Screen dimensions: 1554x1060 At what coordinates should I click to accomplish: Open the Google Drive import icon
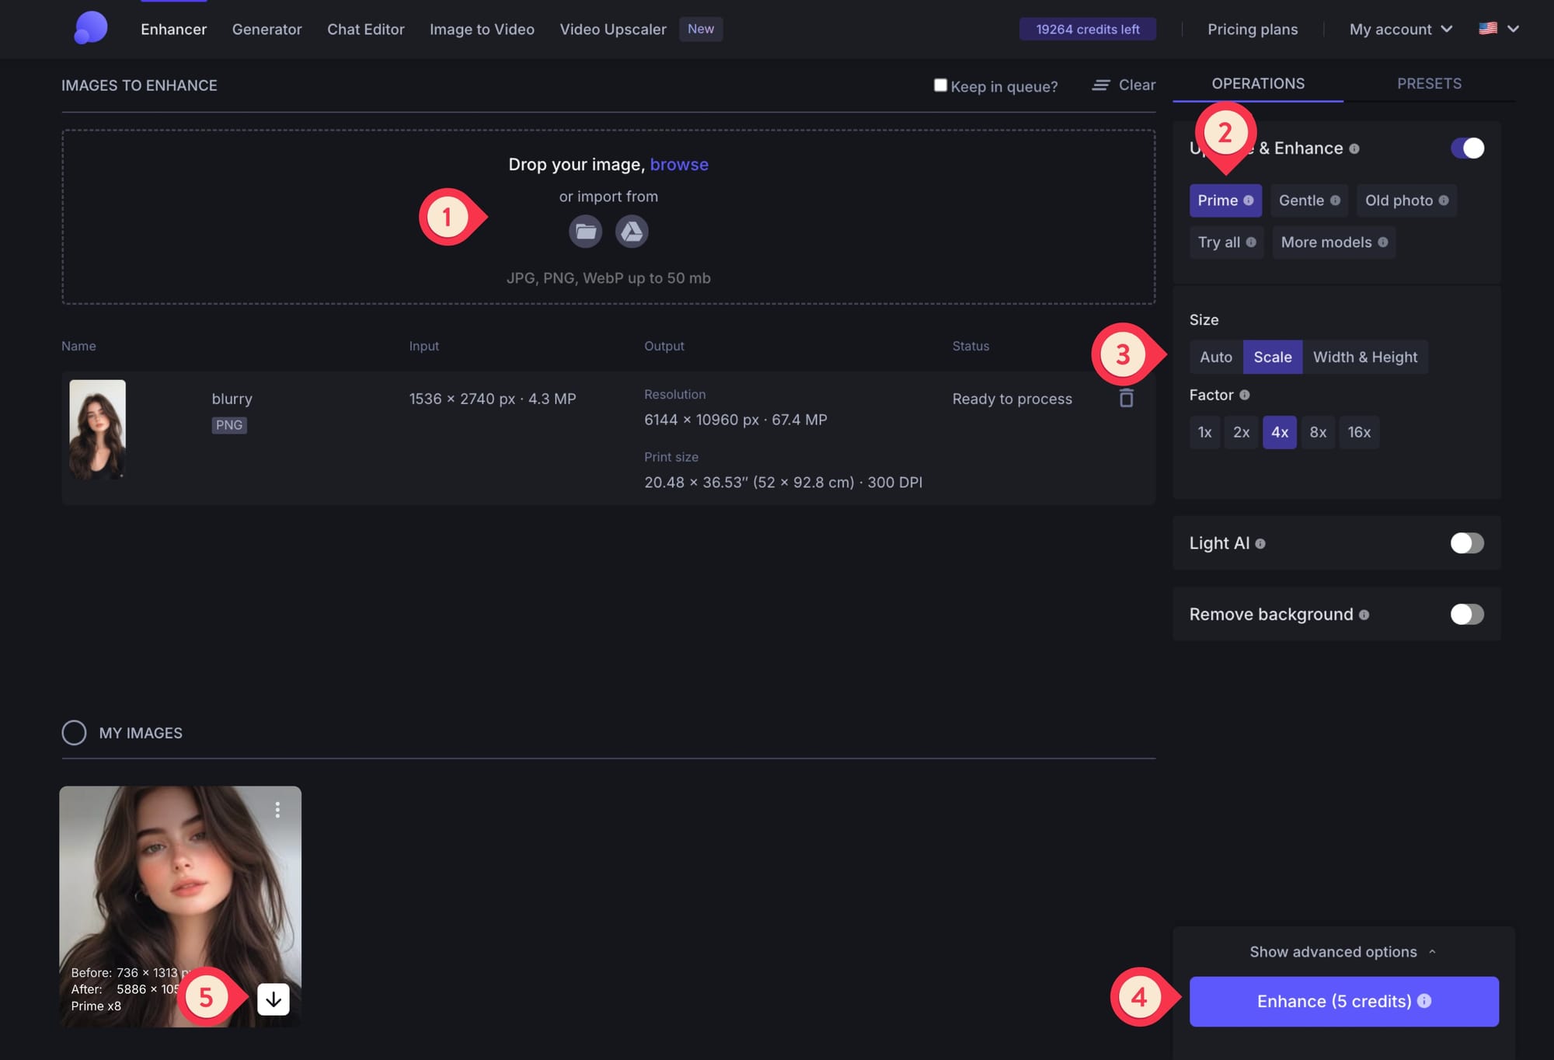tap(632, 232)
